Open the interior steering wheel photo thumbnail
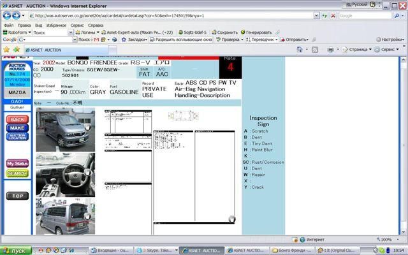Screen dimensions: 408x255 pyautogui.click(x=65, y=175)
